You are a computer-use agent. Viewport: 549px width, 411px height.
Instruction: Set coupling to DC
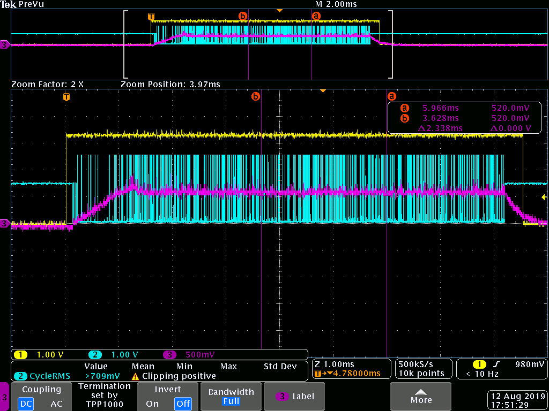(x=25, y=404)
